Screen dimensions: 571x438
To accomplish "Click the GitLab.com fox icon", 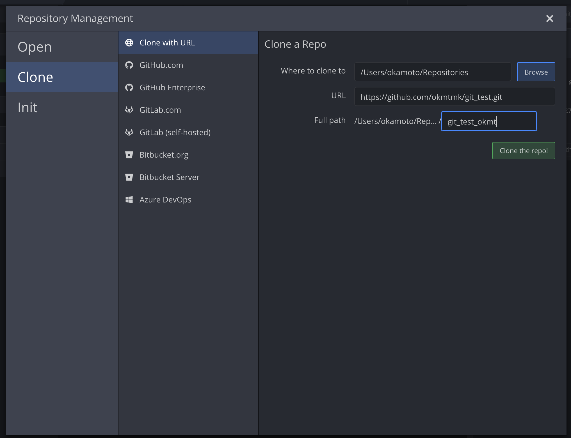I will point(129,110).
